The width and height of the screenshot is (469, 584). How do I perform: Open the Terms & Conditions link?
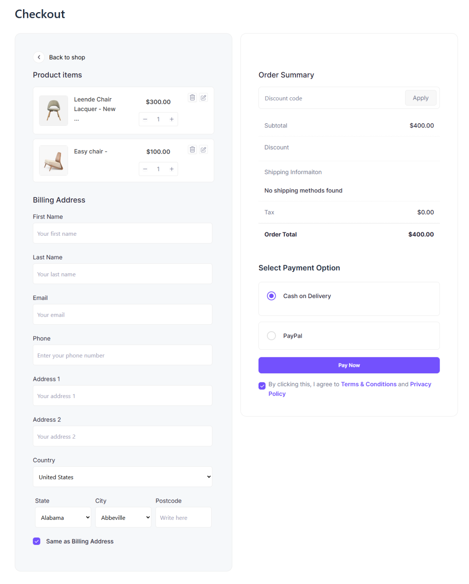click(x=369, y=384)
